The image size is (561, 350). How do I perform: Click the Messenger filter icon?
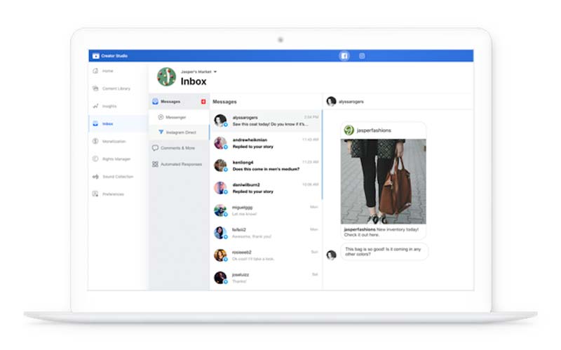click(161, 117)
